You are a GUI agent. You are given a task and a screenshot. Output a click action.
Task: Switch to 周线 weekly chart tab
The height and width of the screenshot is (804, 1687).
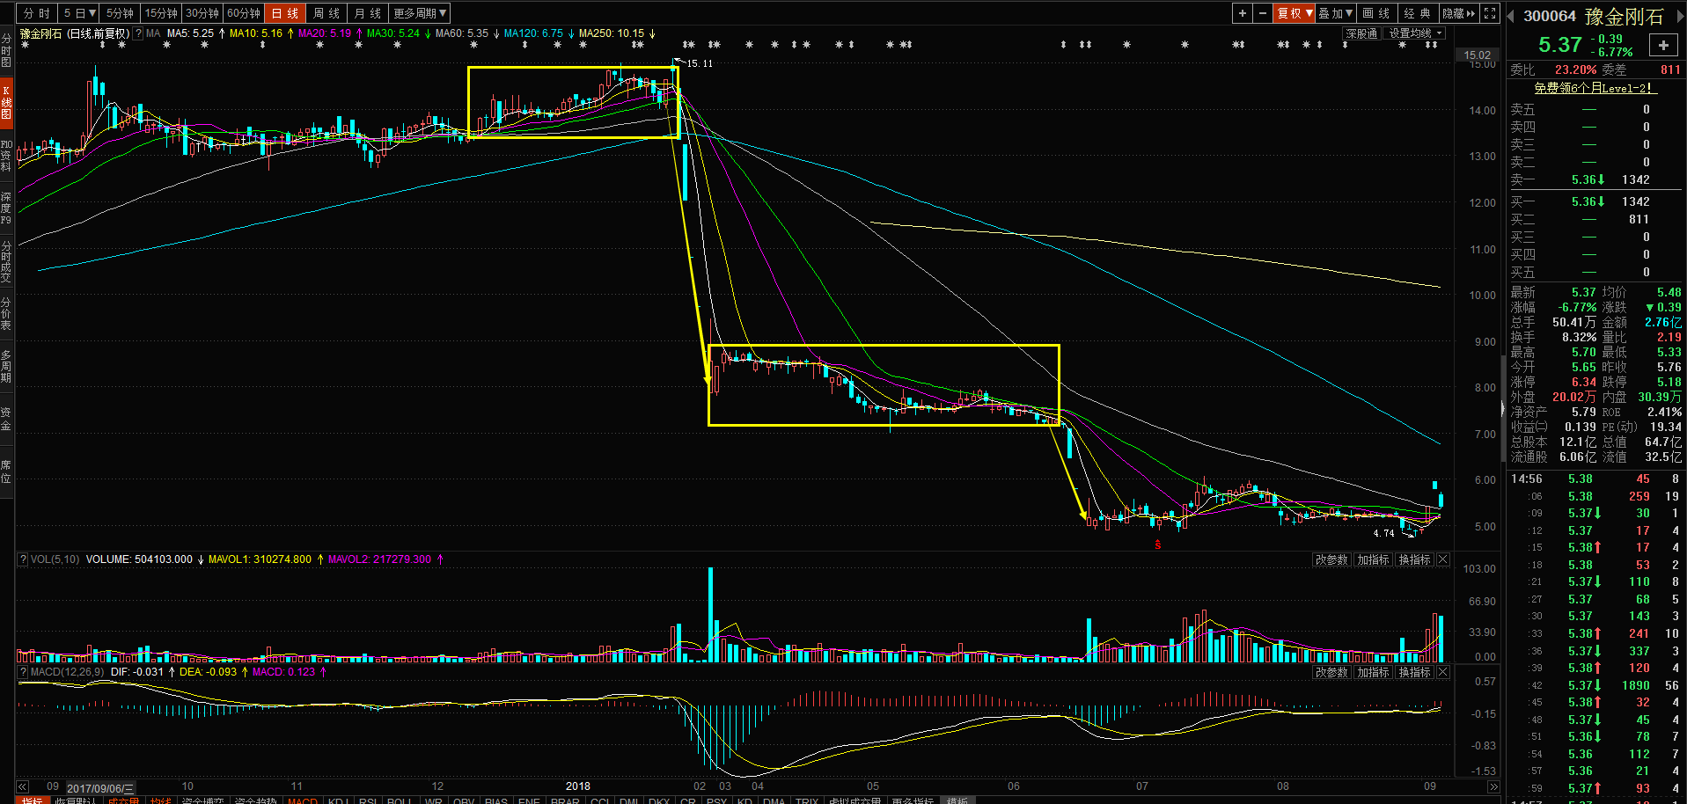[326, 13]
